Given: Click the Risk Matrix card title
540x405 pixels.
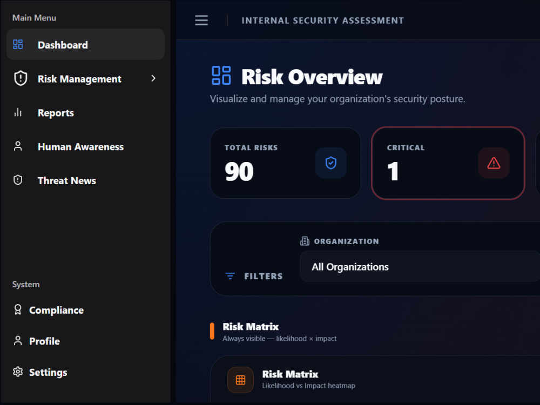Looking at the screenshot, I should click(x=291, y=374).
